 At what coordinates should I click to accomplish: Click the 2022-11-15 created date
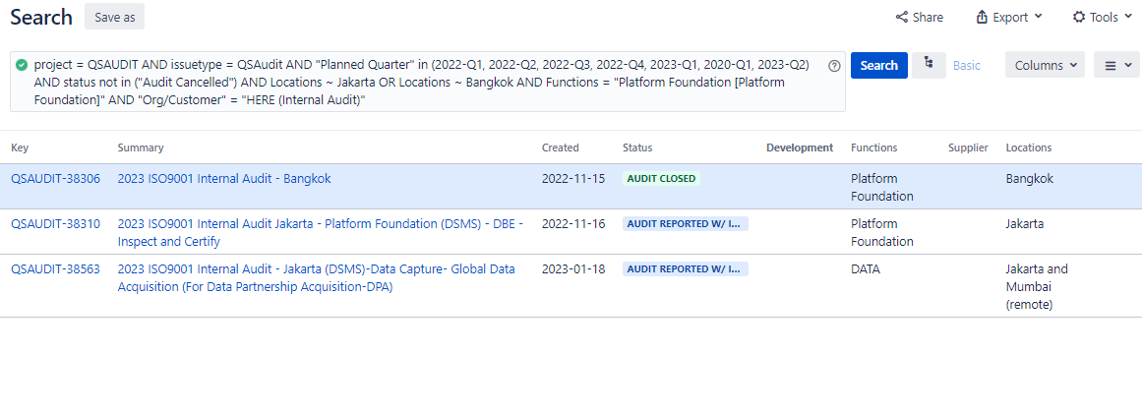tap(573, 178)
